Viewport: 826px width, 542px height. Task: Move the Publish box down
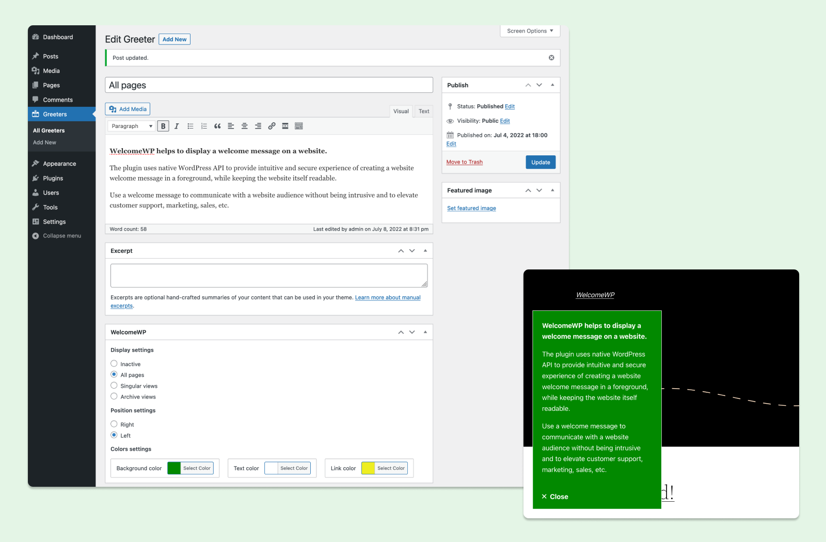coord(539,85)
